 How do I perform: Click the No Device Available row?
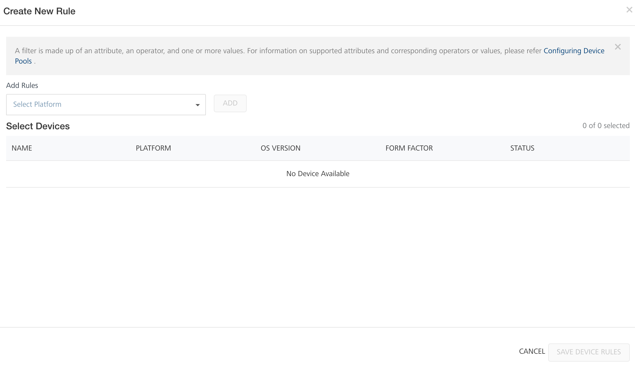tap(318, 174)
